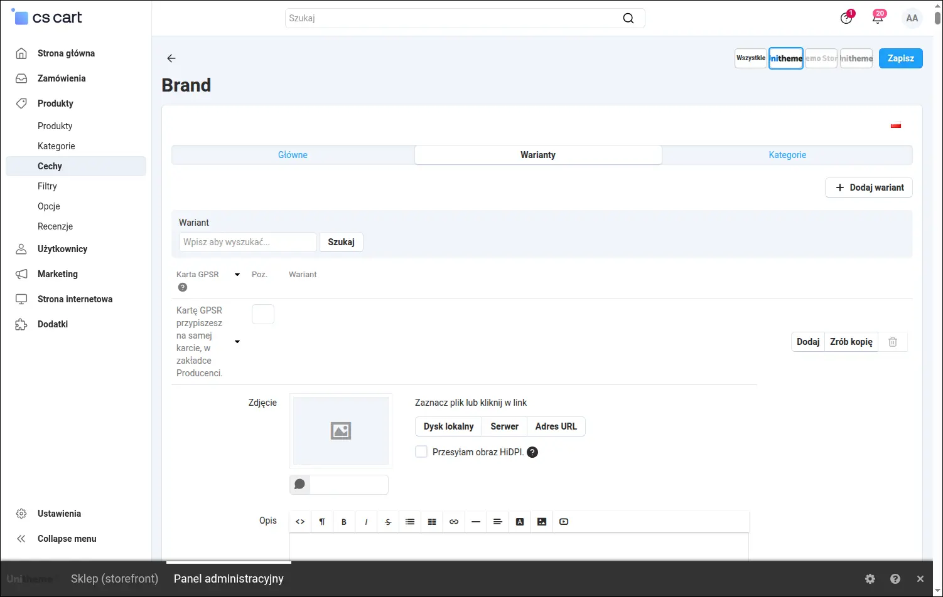Select Cechy in the sidebar
Viewport: 943px width, 597px height.
pyautogui.click(x=76, y=166)
